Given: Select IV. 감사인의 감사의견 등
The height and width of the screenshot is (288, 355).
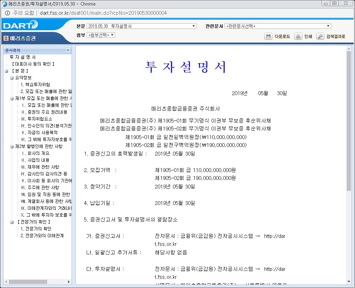Looking at the screenshot, I should tap(44, 174).
